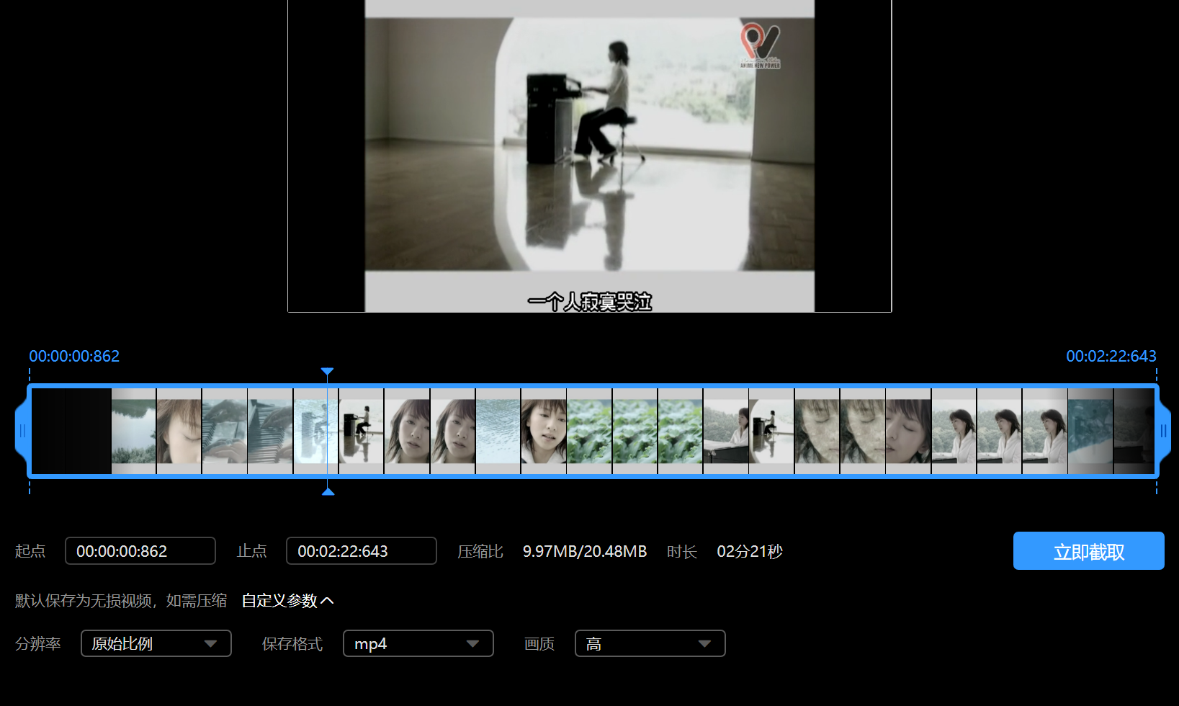The height and width of the screenshot is (706, 1179).
Task: Click the start timestamp label 00:00:00:862
Action: [x=74, y=356]
